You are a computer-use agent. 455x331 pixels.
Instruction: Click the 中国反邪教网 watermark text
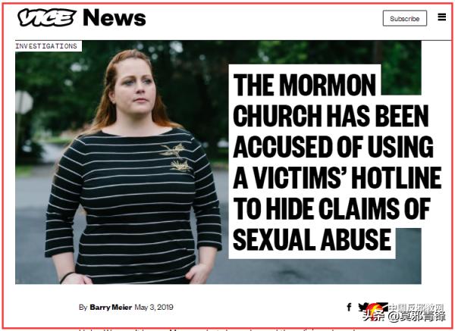pyautogui.click(x=416, y=308)
